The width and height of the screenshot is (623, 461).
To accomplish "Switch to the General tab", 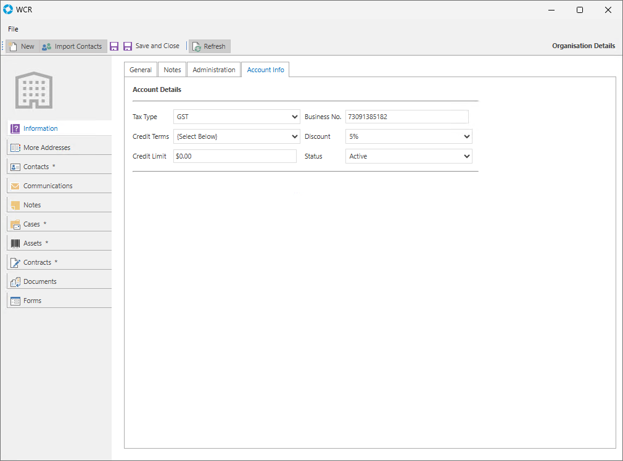I will [x=141, y=70].
